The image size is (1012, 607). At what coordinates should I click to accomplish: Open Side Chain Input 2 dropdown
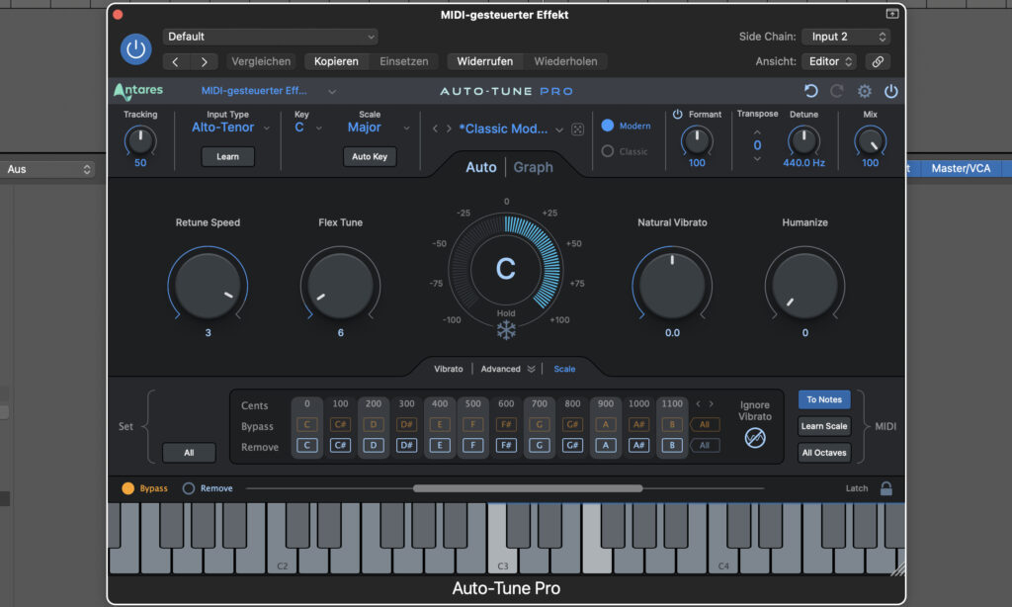coord(846,37)
